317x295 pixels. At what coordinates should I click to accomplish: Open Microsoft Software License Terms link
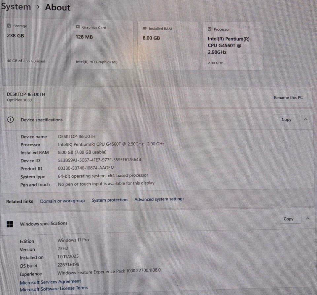click(53, 289)
